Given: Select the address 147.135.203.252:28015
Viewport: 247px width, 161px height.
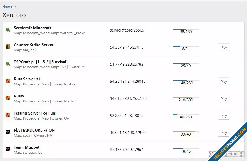Looking at the screenshot, I should coord(130,98).
